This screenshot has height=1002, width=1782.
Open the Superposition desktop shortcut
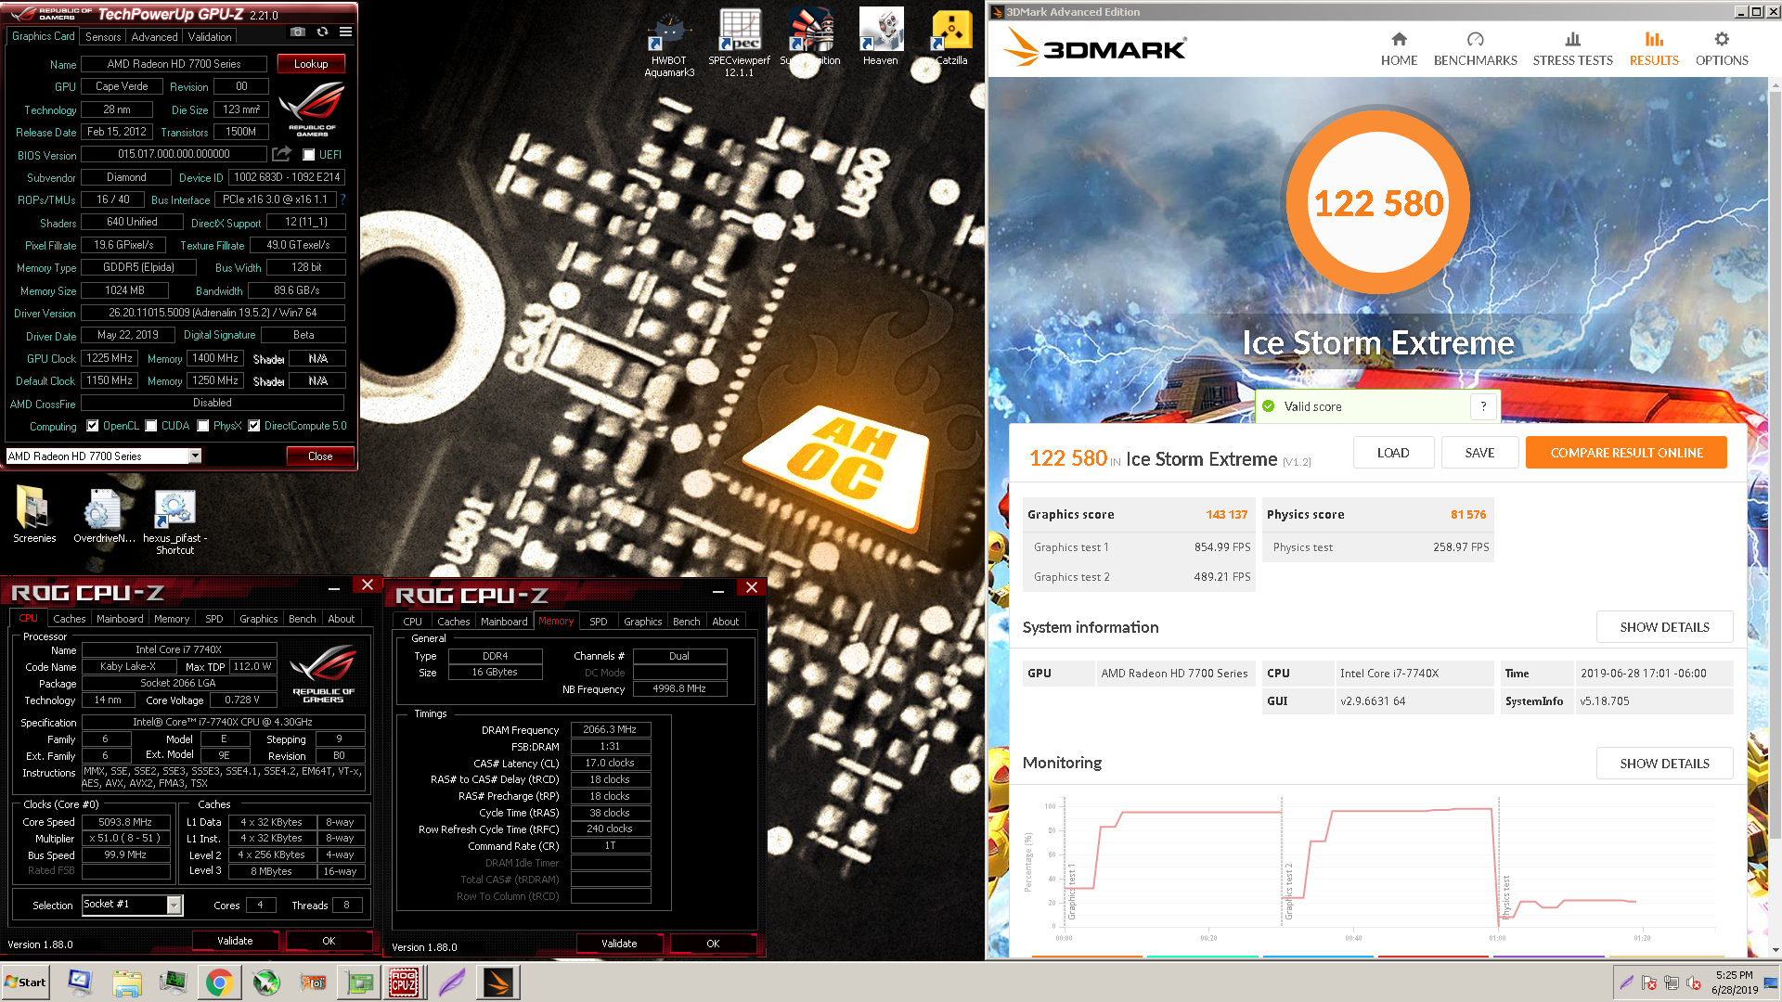click(x=810, y=38)
